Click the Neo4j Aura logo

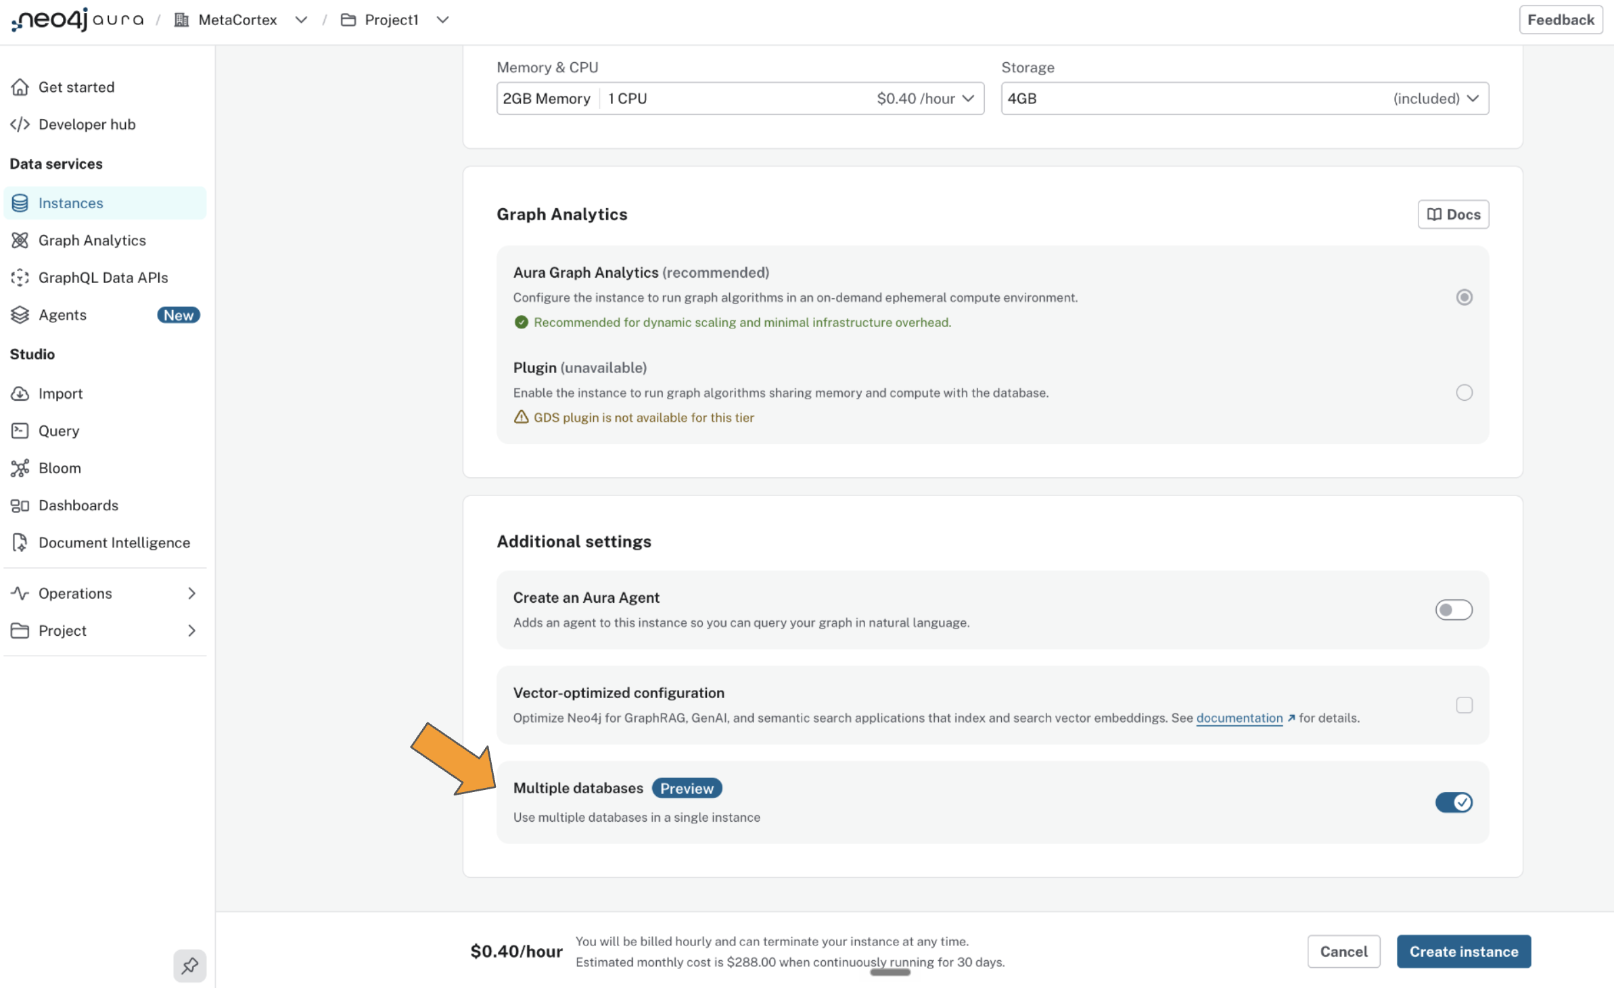coord(77,20)
